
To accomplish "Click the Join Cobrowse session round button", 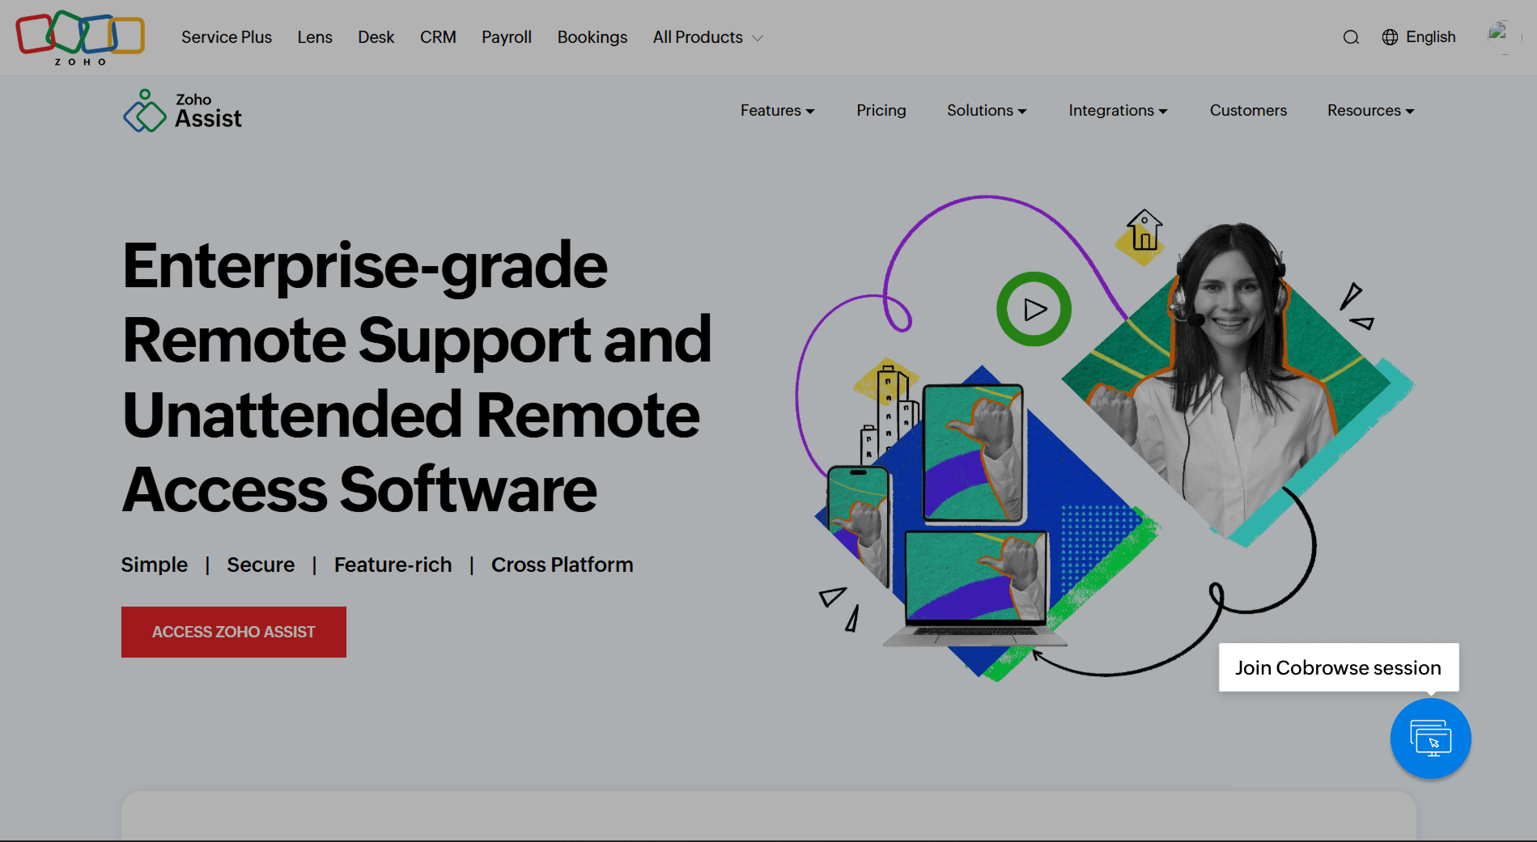I will [1430, 738].
